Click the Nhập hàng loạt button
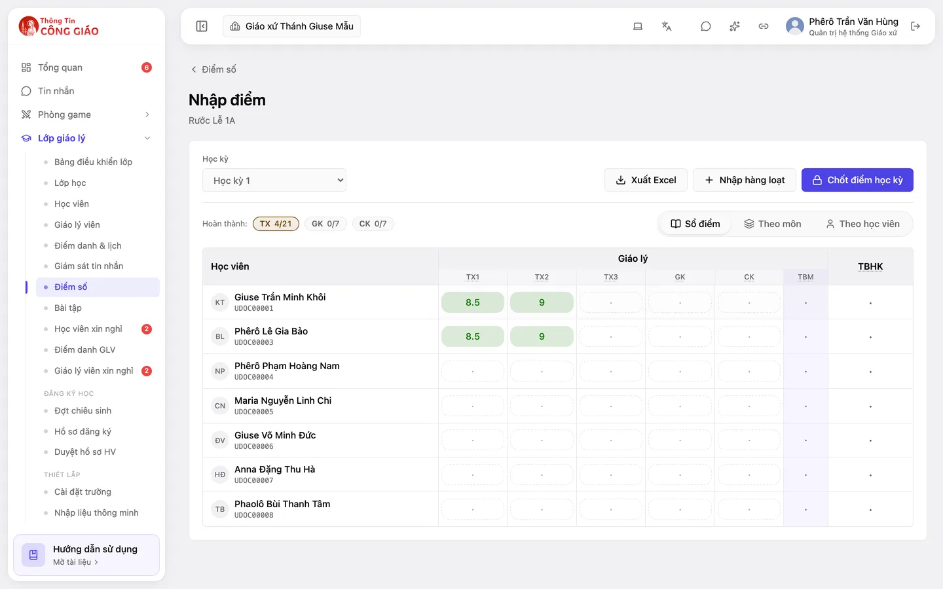Screen dimensions: 943x589 (745, 180)
